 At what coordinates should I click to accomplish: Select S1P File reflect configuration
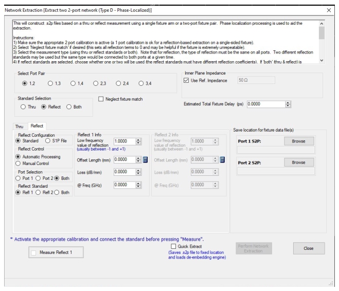pyautogui.click(x=48, y=140)
